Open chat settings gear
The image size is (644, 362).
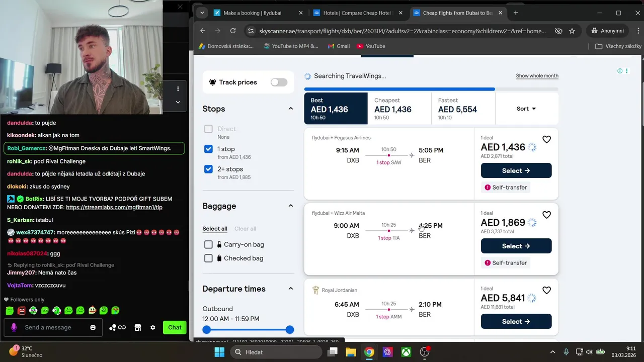[x=153, y=327]
